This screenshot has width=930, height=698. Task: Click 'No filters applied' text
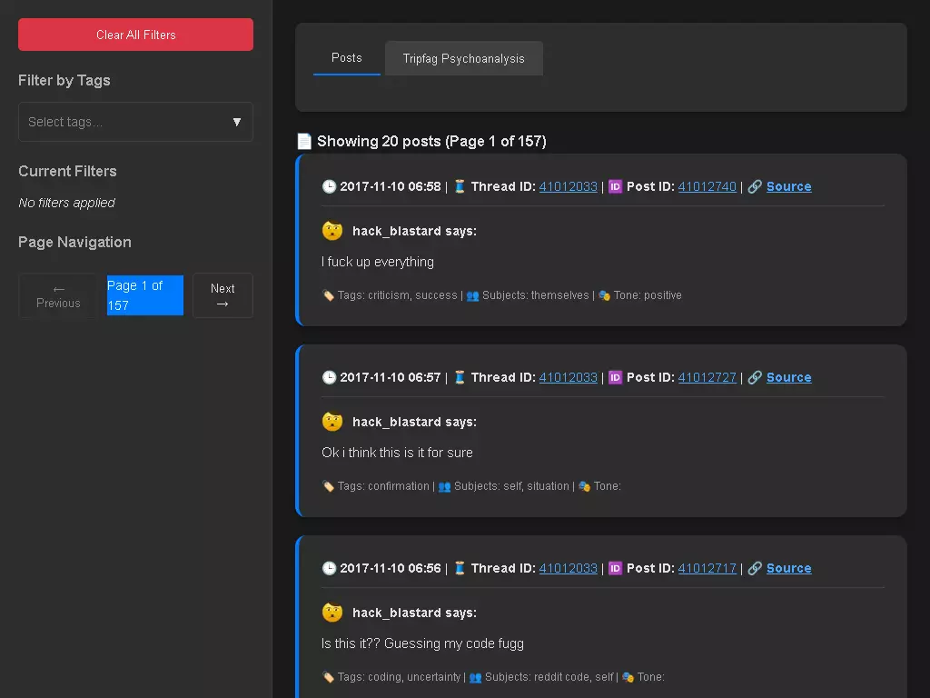click(x=66, y=203)
